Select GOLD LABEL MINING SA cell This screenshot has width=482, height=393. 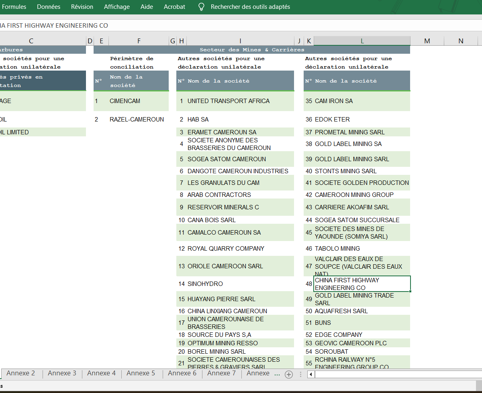362,144
